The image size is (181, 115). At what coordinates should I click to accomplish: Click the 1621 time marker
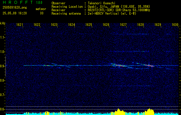pyautogui.click(x=20, y=25)
